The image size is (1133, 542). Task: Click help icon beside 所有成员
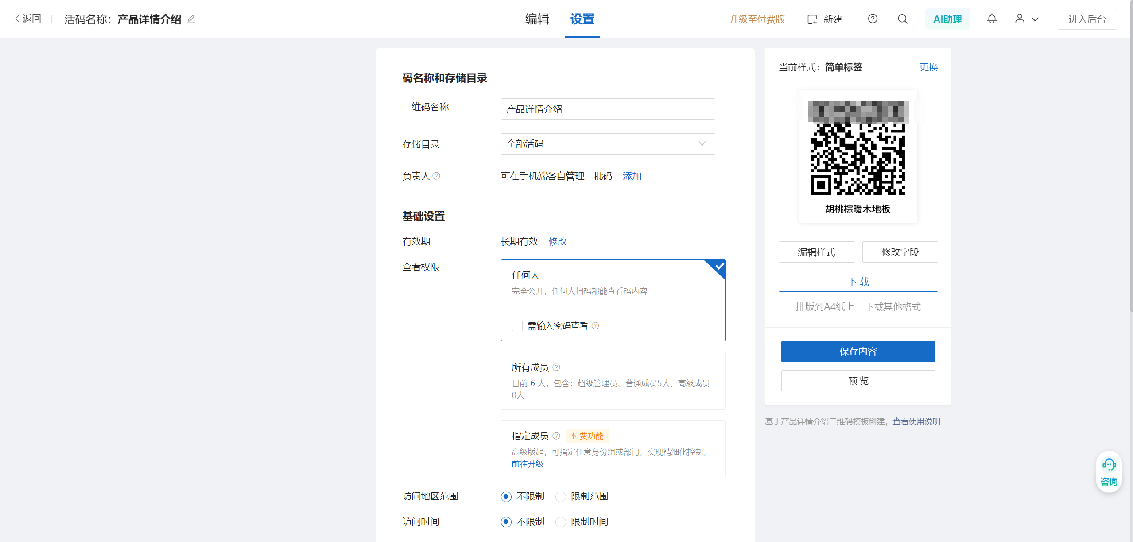coord(556,367)
